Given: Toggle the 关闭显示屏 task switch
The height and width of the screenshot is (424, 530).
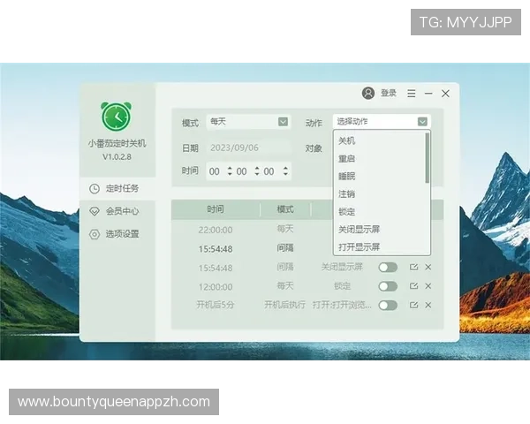Looking at the screenshot, I should coord(388,268).
